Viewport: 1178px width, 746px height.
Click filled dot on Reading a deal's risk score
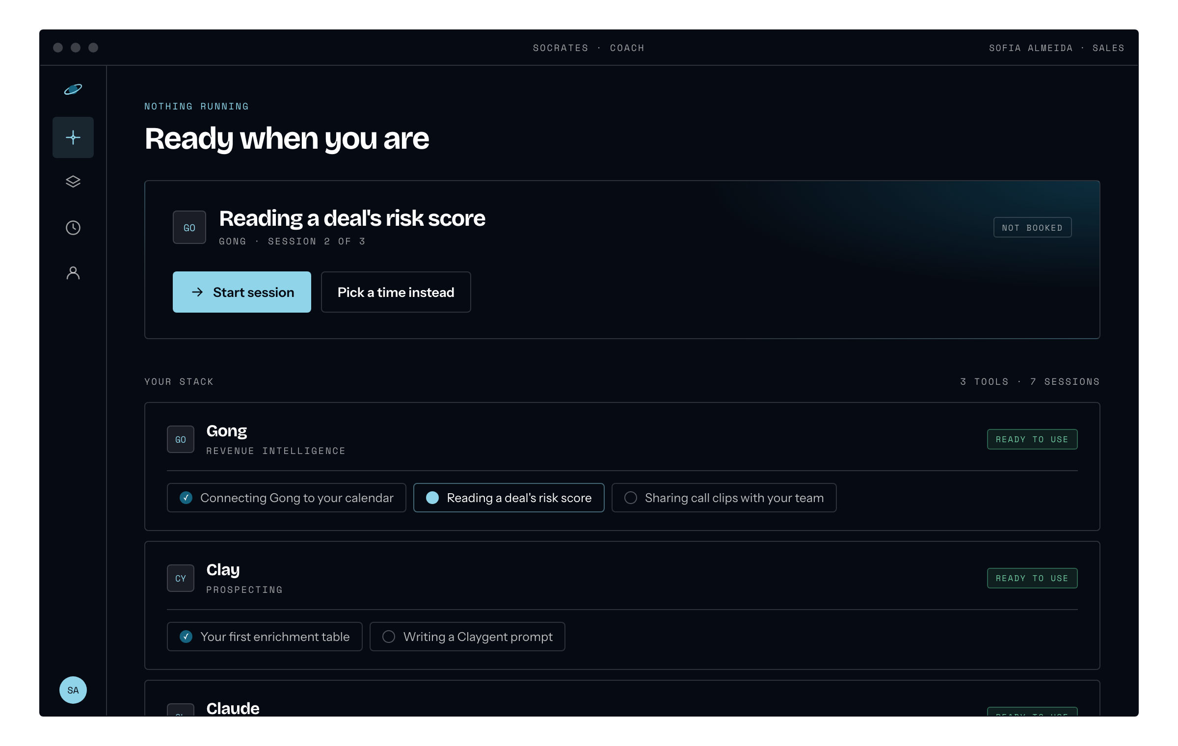432,498
